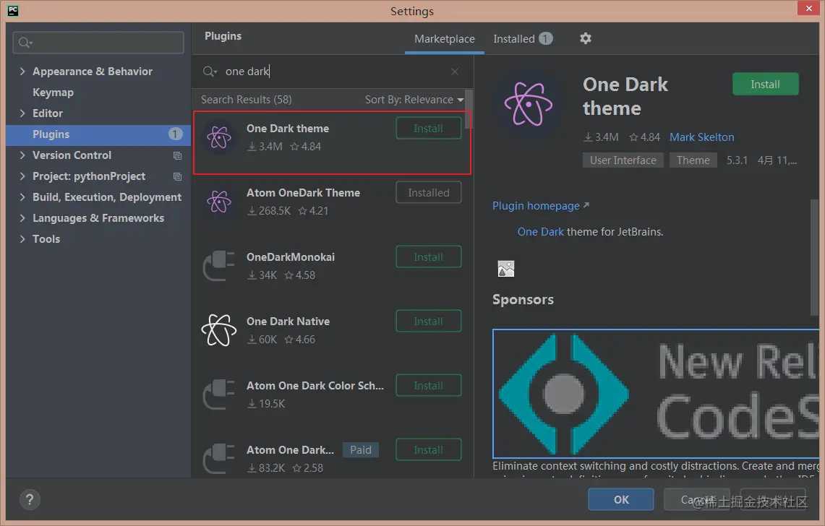Click green Install button in details pane
The width and height of the screenshot is (825, 526).
[765, 84]
